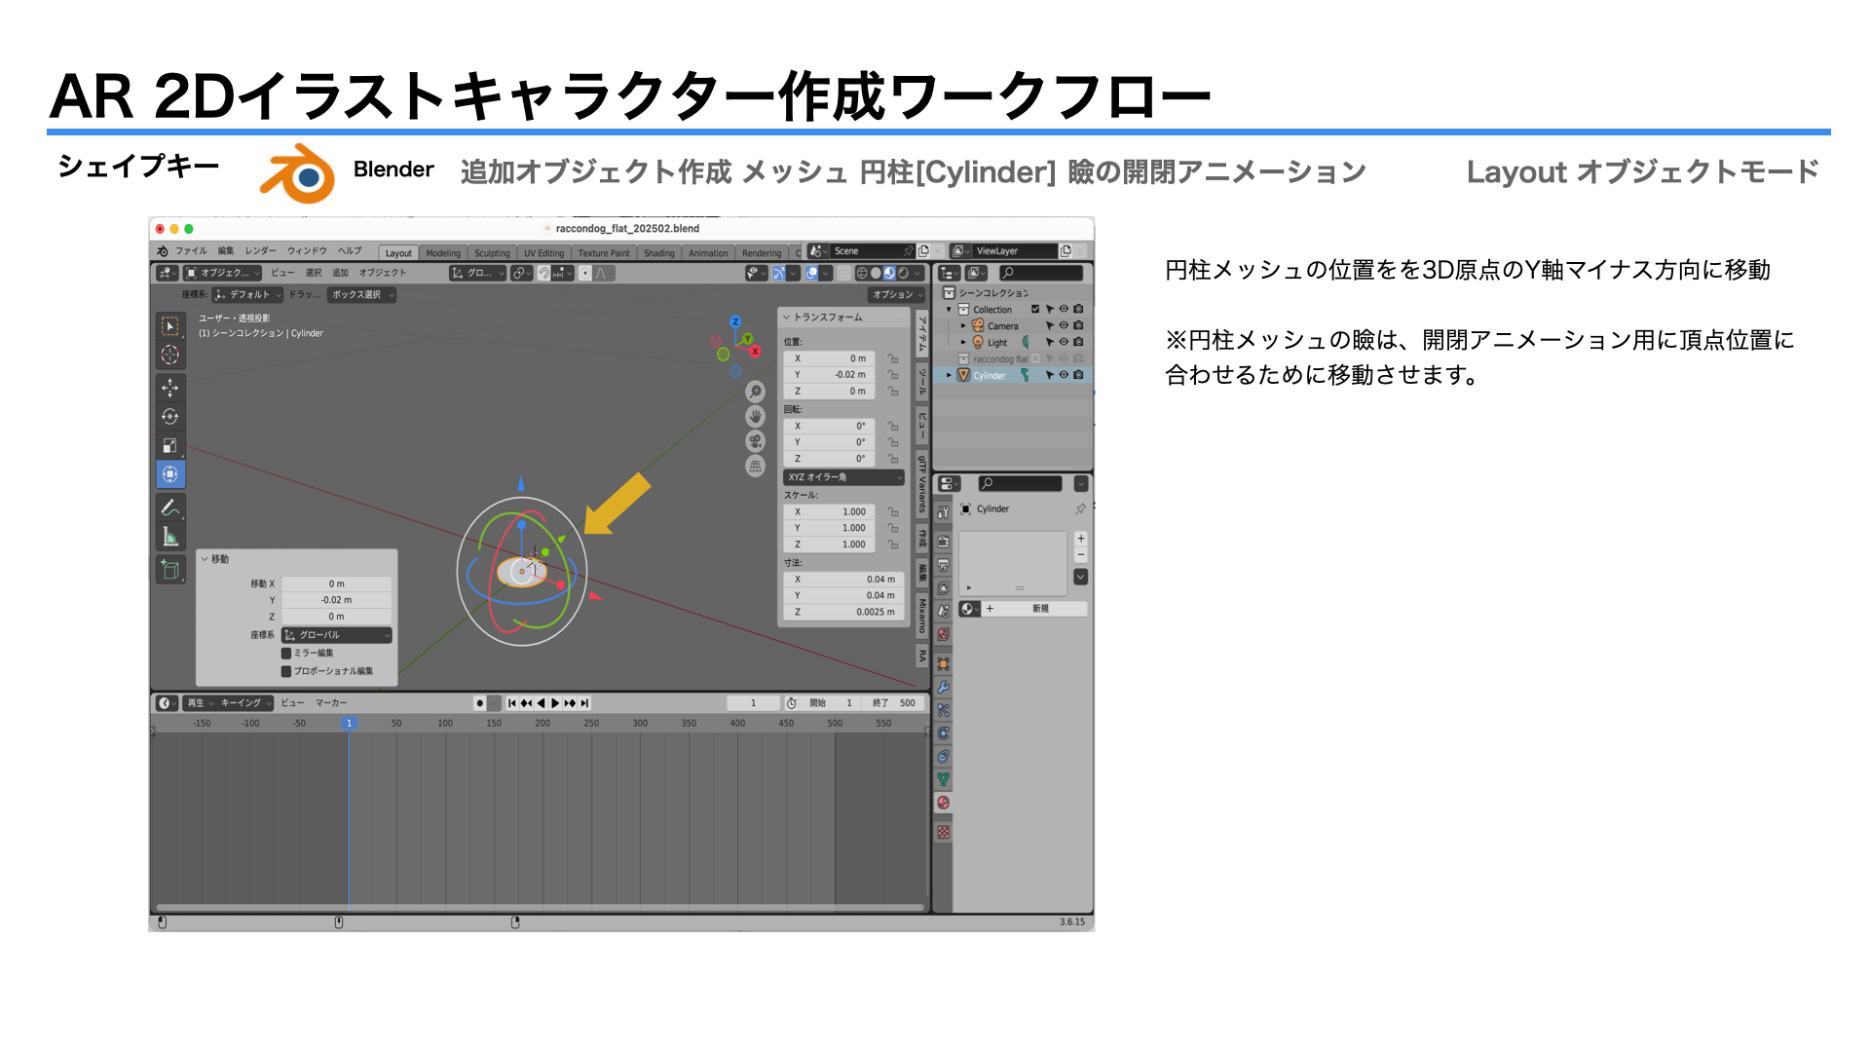The width and height of the screenshot is (1870, 1052).
Task: Open the アイテム sidebar tab
Action: point(921,333)
